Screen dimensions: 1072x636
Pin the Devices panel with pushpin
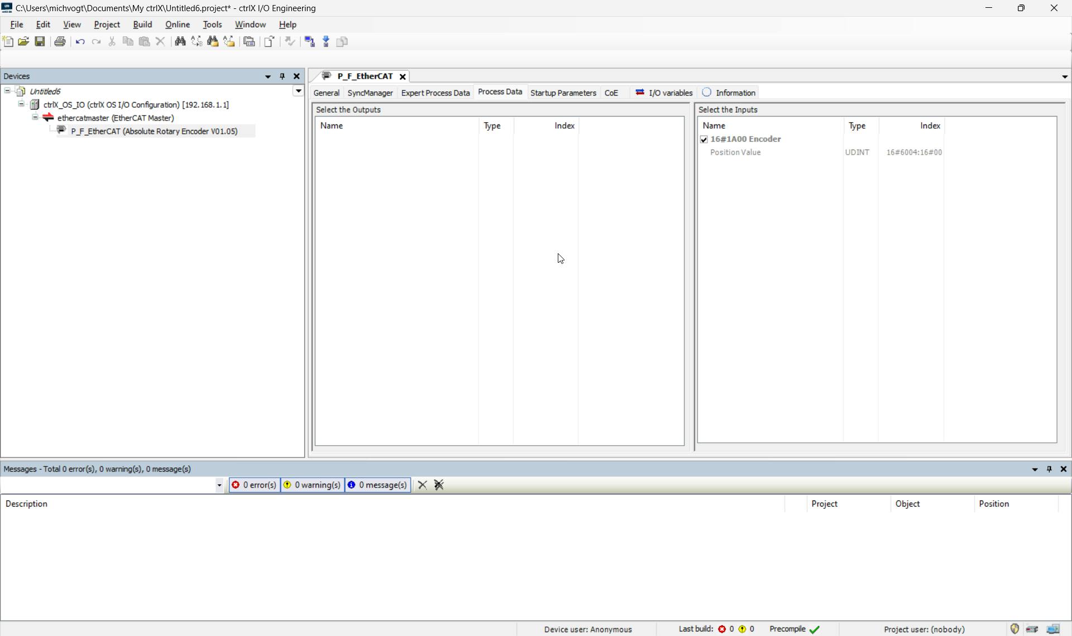[x=282, y=76]
